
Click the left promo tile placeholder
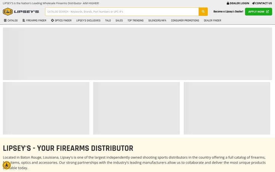(x=46, y=108)
